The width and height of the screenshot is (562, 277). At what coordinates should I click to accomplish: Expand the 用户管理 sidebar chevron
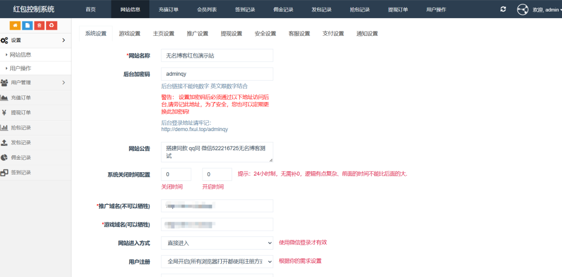[x=64, y=82]
